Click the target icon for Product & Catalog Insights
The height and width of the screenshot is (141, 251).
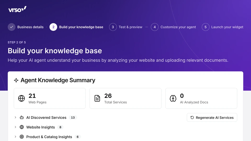click(22, 137)
